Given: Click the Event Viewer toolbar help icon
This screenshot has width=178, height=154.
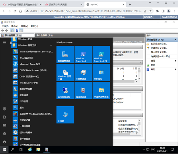Looking at the screenshot, I should pyautogui.click(x=17, y=30).
